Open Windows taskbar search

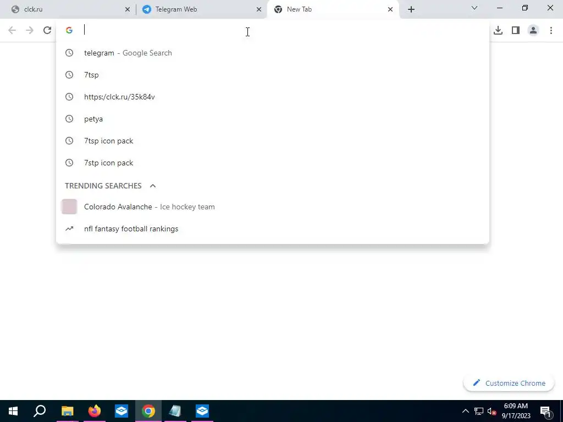pyautogui.click(x=40, y=411)
